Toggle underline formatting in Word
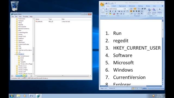Screen dimensions: 174x98 [x=115, y=11]
